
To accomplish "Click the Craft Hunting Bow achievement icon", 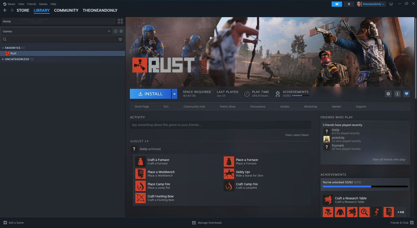I will point(140,198).
